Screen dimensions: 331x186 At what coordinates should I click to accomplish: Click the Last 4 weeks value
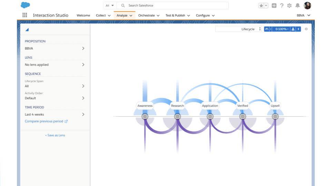point(34,114)
